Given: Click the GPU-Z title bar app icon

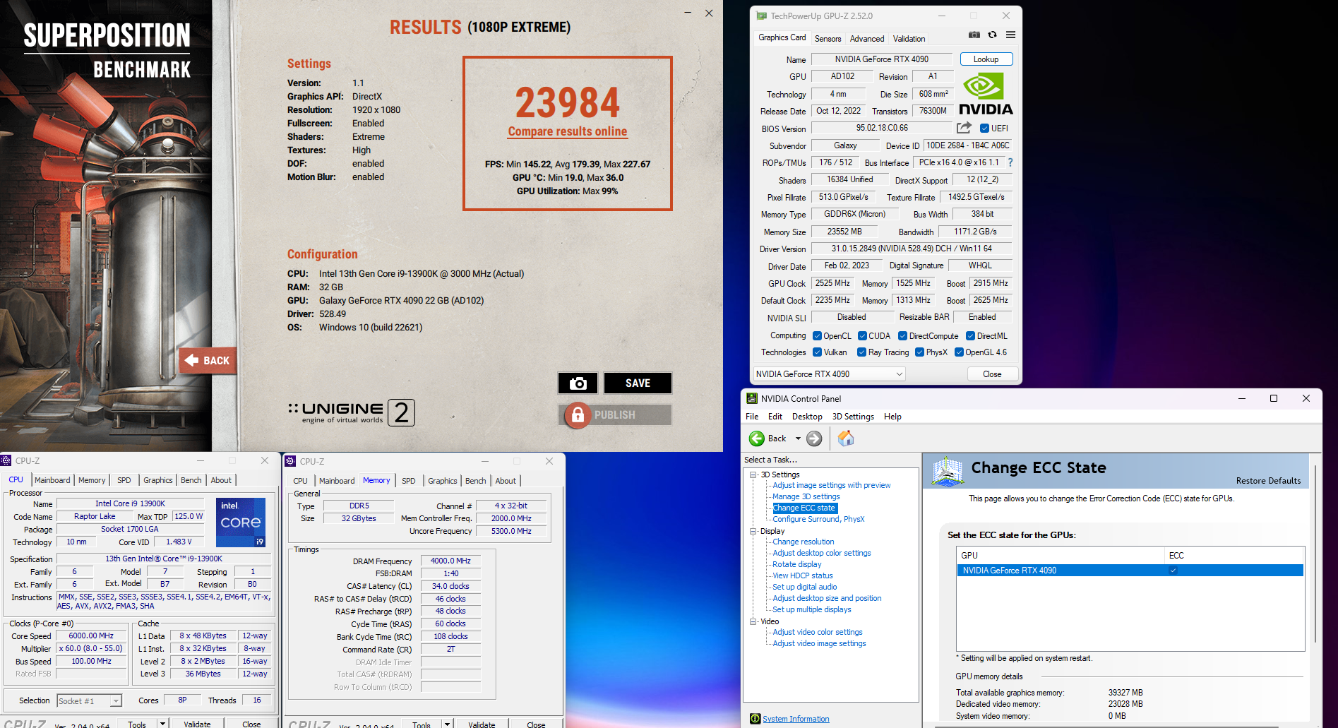Looking at the screenshot, I should 762,16.
